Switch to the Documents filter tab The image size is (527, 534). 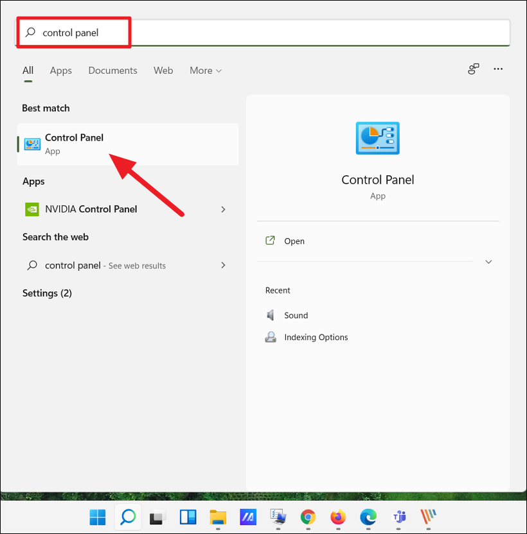(112, 71)
